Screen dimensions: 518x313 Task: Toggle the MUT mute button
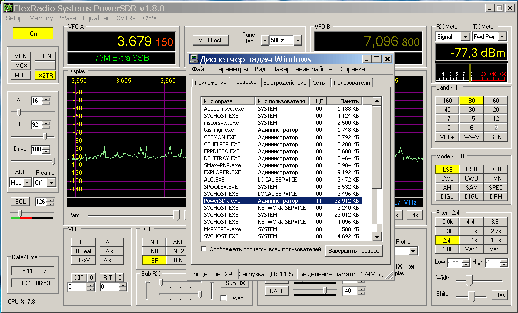pyautogui.click(x=21, y=75)
